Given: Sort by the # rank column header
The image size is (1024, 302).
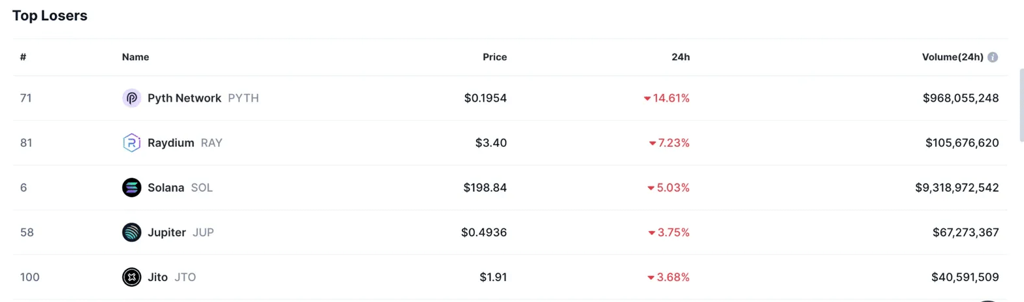Looking at the screenshot, I should [x=23, y=57].
